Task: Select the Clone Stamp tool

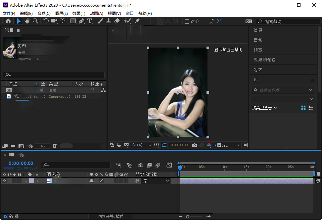Action: pyautogui.click(x=109, y=21)
